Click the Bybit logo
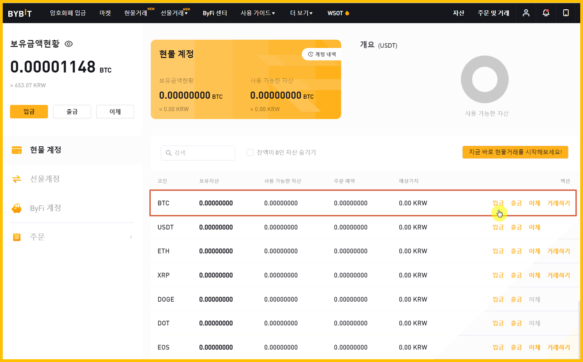 click(x=20, y=13)
